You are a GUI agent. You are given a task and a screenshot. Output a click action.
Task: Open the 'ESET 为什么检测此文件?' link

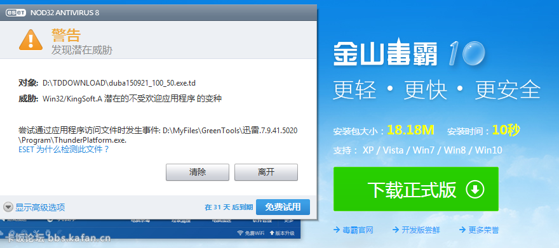tap(64, 150)
